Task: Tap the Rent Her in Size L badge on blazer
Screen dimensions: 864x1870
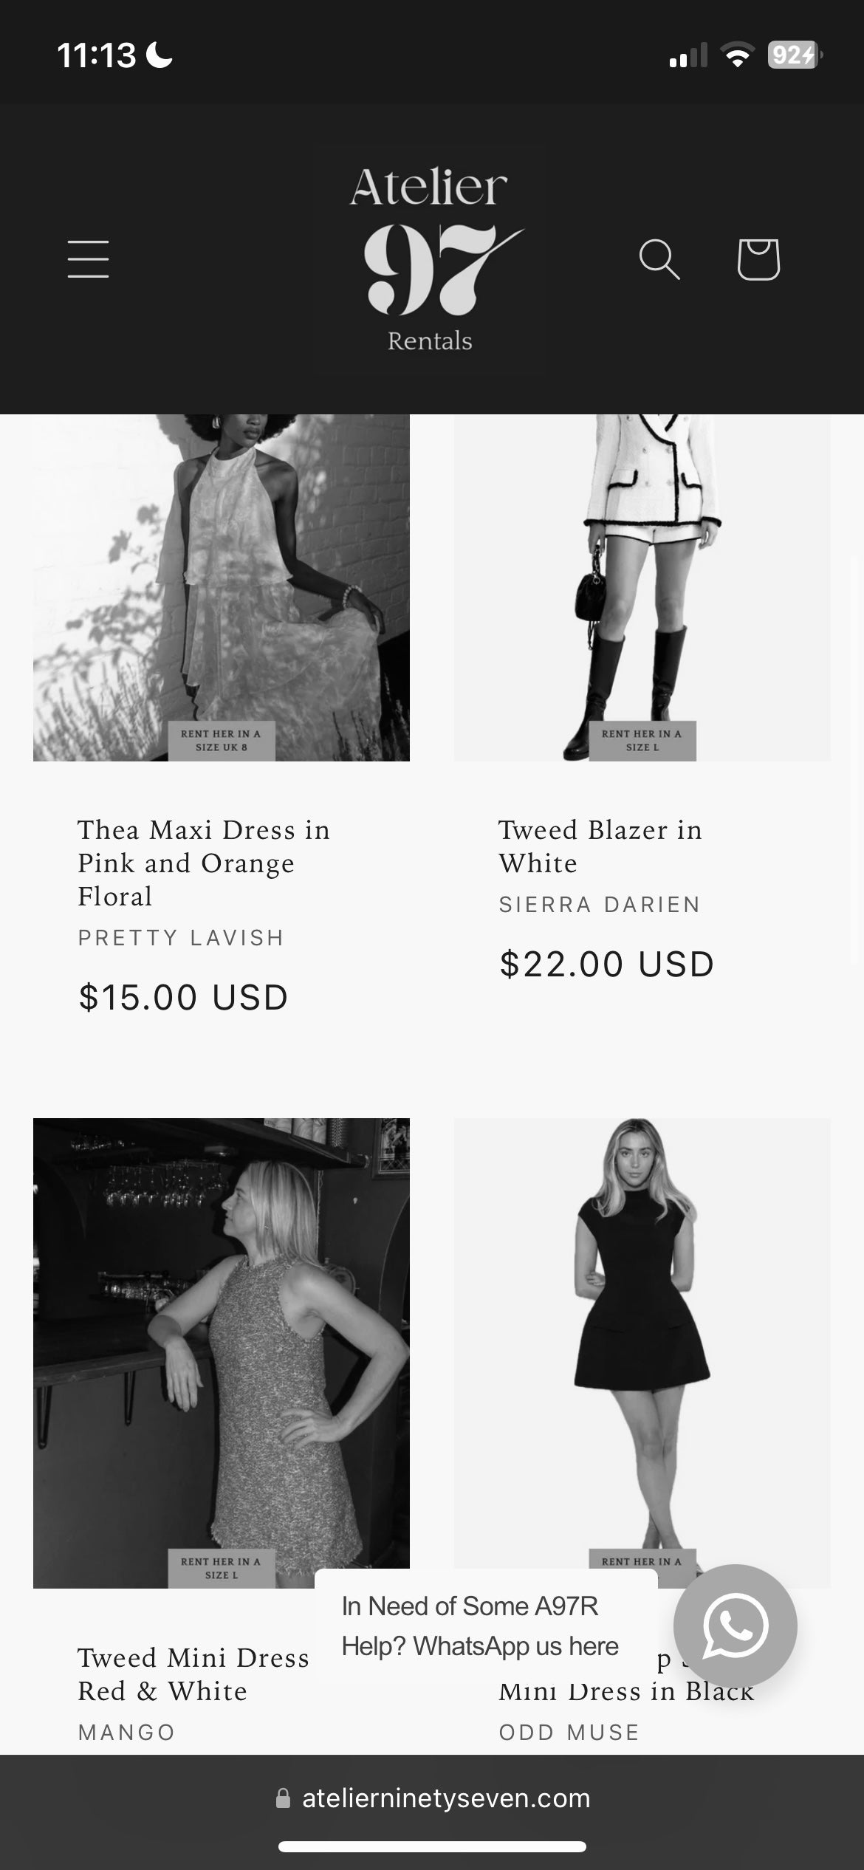Action: (x=642, y=741)
